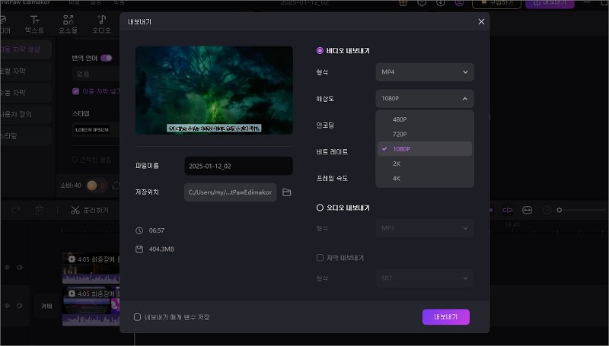The image size is (609, 346).
Task: Choose 4K from the resolution list
Action: pyautogui.click(x=425, y=179)
